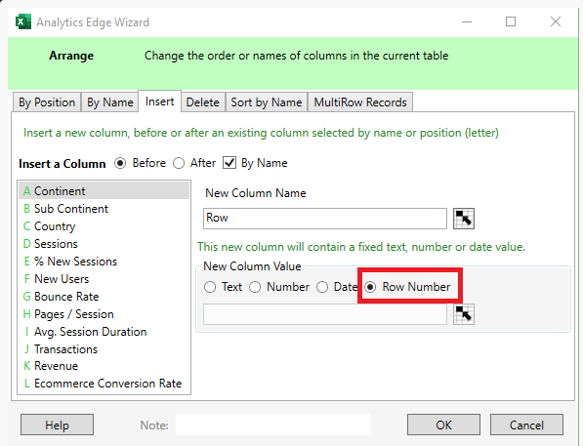Click the cell reference picker beside New Column Name
583x446 pixels.
click(464, 219)
